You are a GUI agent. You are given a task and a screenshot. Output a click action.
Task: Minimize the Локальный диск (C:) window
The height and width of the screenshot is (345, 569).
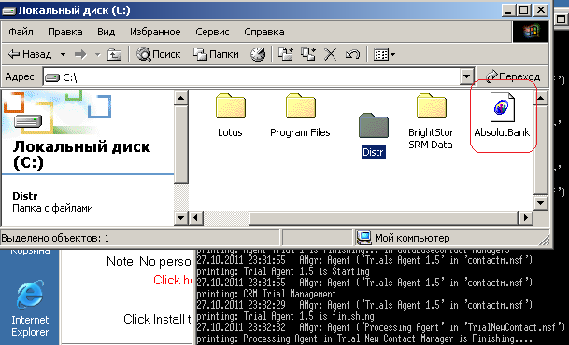508,9
